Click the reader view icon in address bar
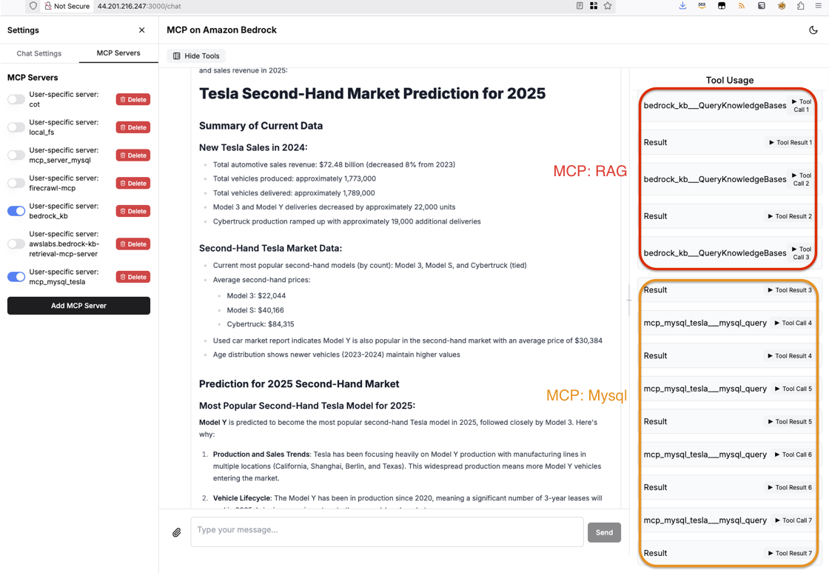The height and width of the screenshot is (573, 829). (x=580, y=6)
